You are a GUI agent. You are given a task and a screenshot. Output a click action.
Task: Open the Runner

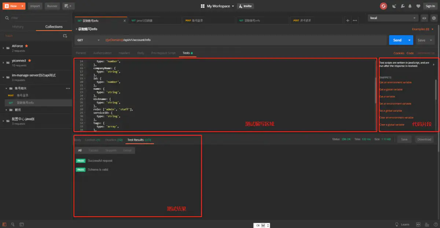click(x=52, y=6)
